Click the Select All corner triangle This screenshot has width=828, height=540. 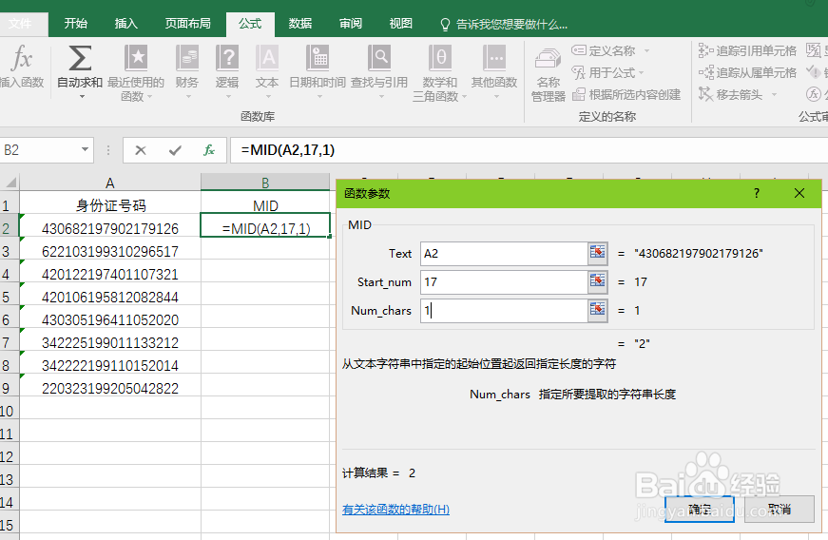[x=10, y=183]
